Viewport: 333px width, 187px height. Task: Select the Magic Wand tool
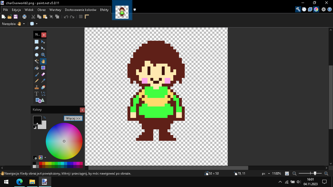(37, 61)
